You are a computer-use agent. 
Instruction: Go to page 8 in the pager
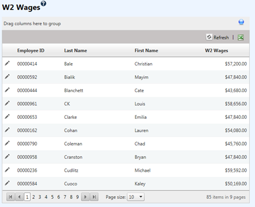pyautogui.click(x=71, y=197)
